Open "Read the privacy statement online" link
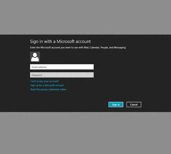 [x=48, y=89]
